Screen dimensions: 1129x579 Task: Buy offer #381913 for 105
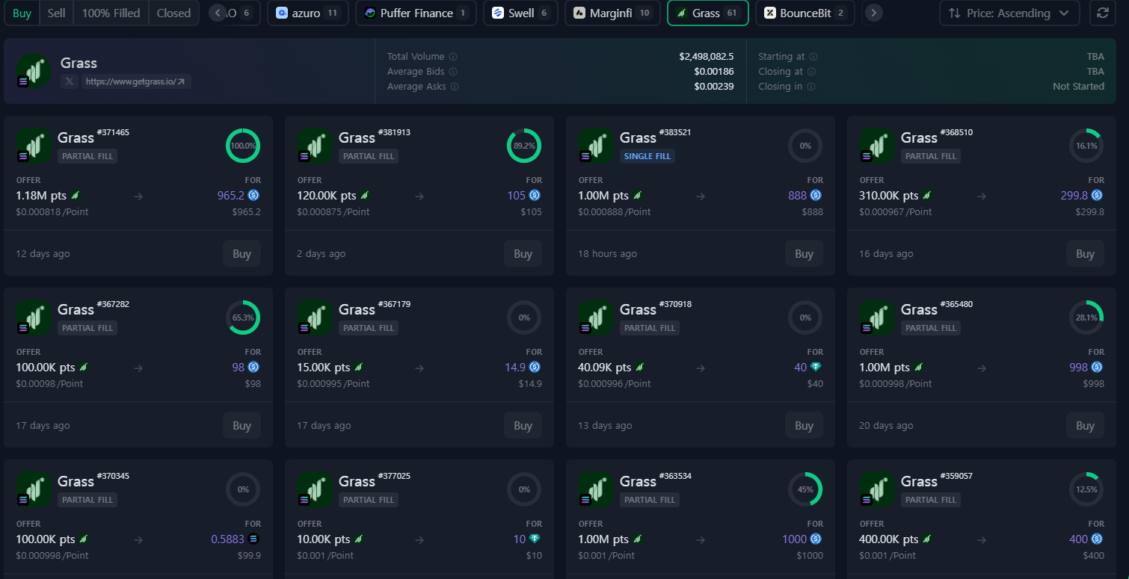(523, 254)
